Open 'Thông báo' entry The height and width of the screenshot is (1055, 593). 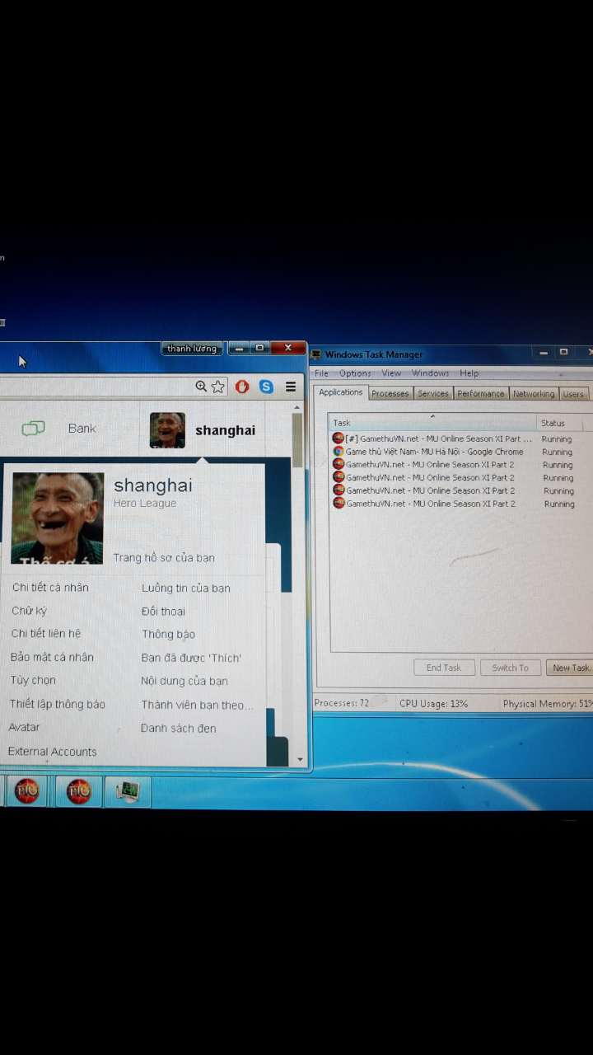point(168,635)
